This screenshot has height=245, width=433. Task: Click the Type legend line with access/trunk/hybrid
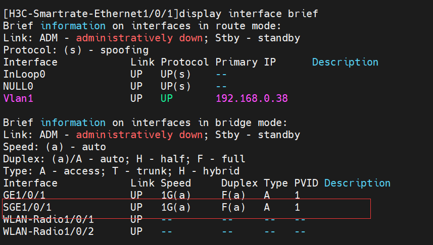(x=124, y=171)
